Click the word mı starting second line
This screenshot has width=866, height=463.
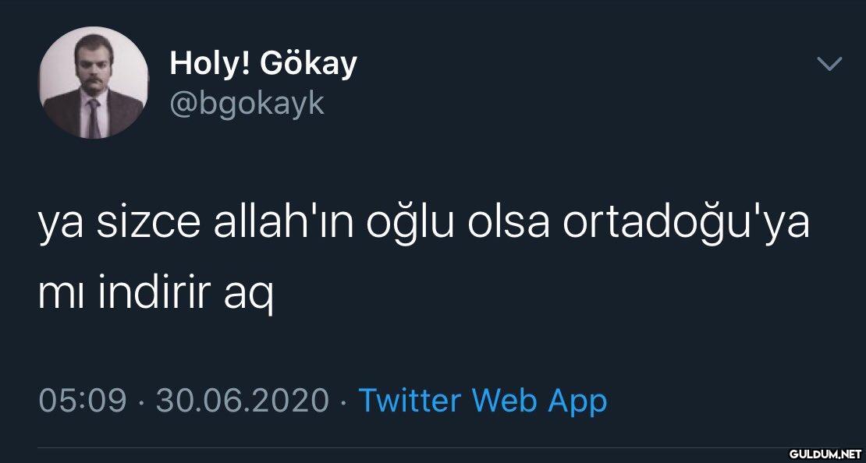click(x=62, y=299)
